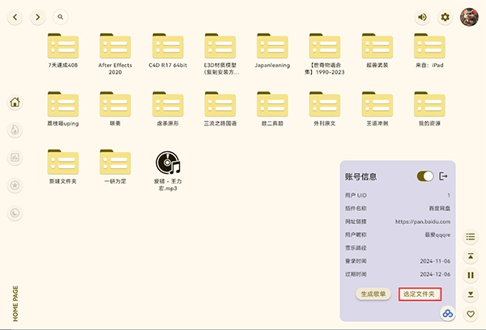Image resolution: width=486 pixels, height=330 pixels.
Task: Click the volume speaker icon
Action: tap(422, 17)
